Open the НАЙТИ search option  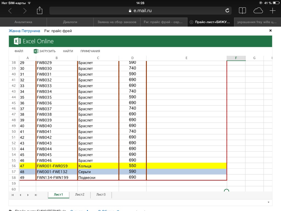click(68, 51)
